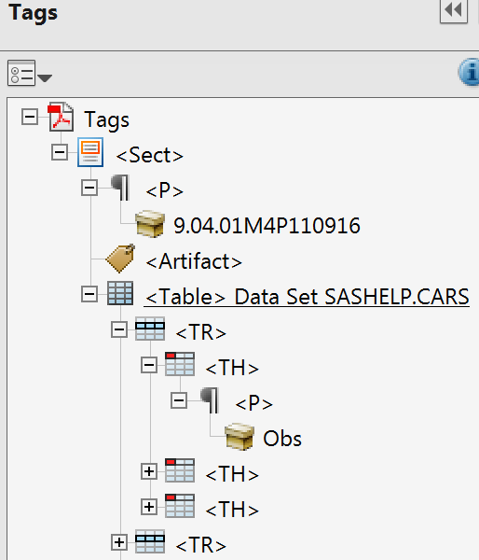Click the first TR table row icon
Screen dimensions: 479x560
pyautogui.click(x=150, y=329)
